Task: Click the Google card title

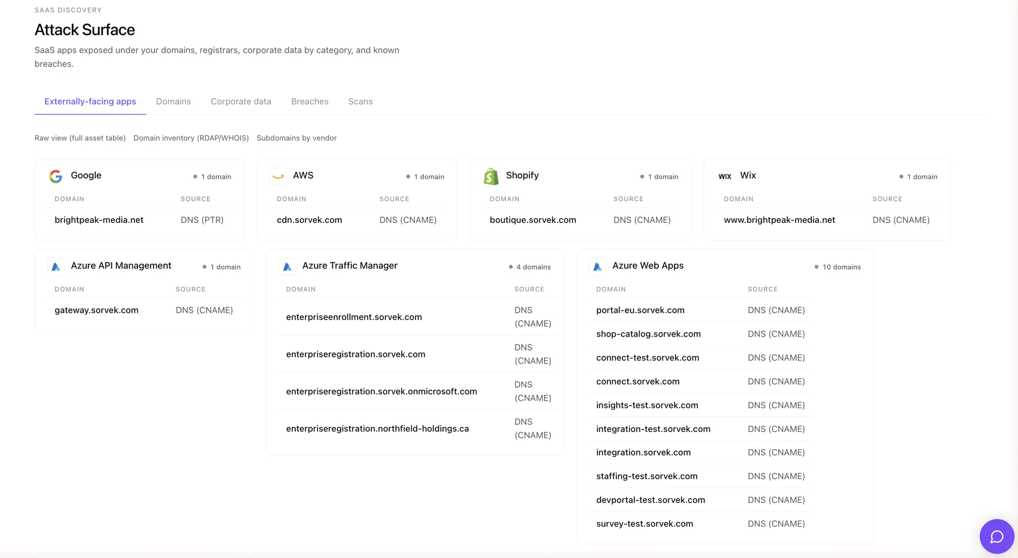Action: click(86, 175)
